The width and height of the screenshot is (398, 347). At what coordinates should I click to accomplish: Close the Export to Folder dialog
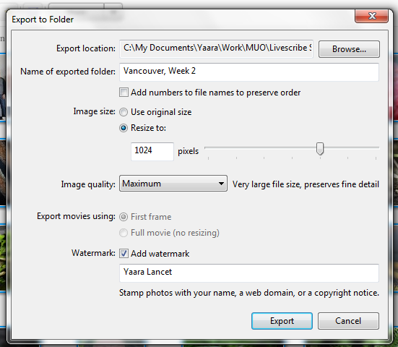(371, 16)
